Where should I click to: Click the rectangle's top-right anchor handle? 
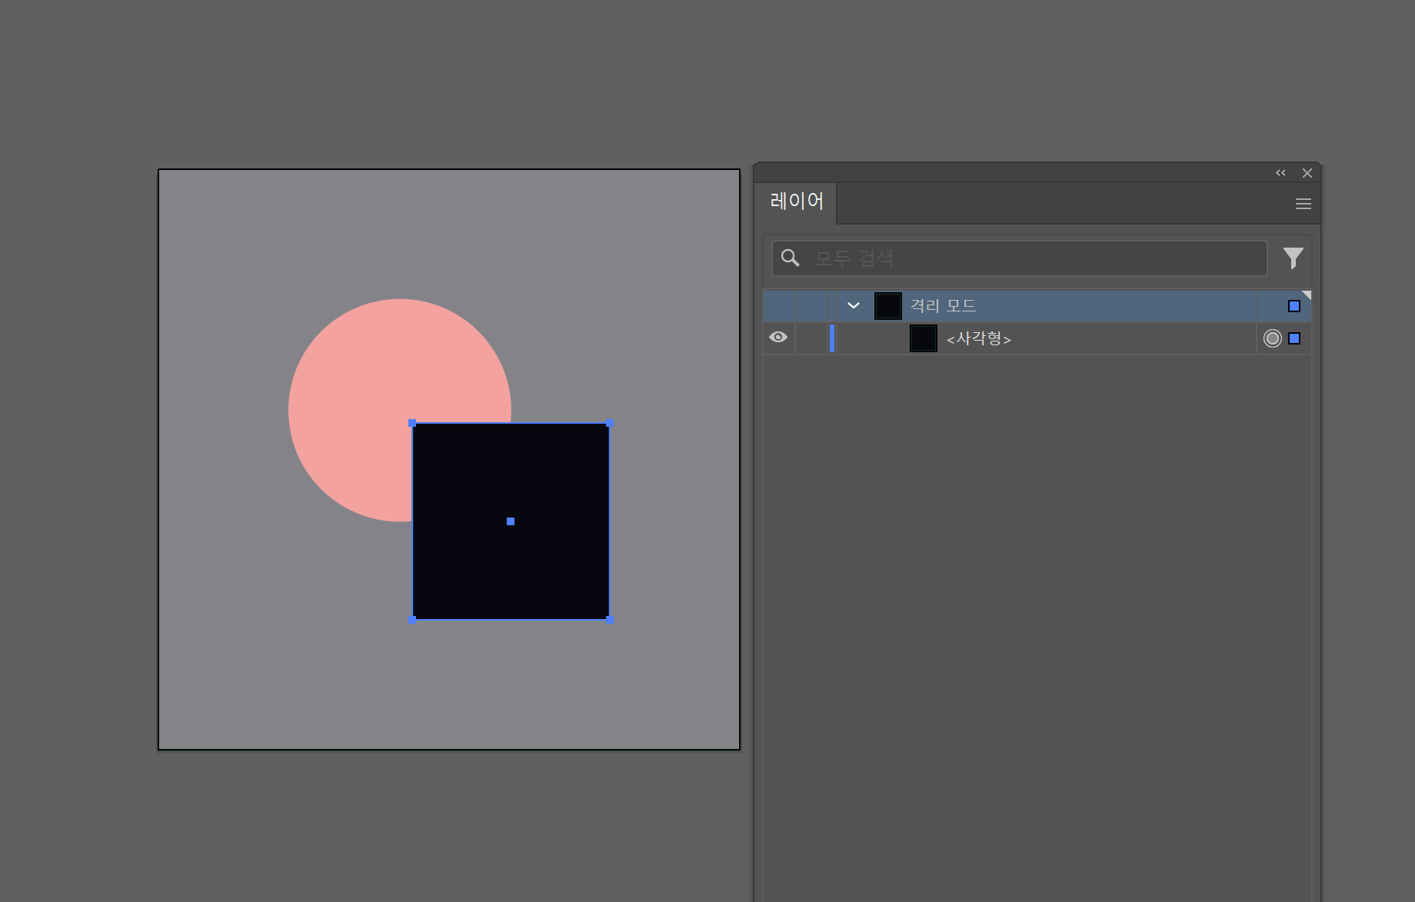point(609,423)
